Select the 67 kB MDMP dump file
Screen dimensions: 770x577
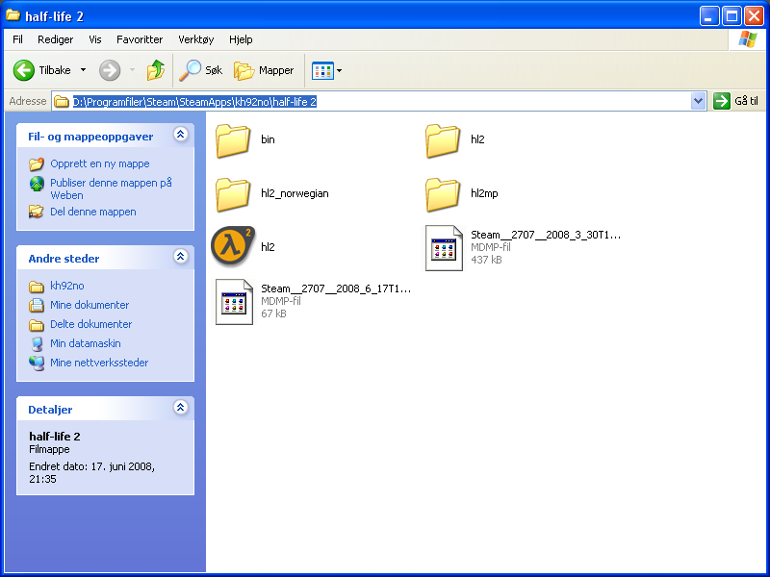pyautogui.click(x=234, y=301)
